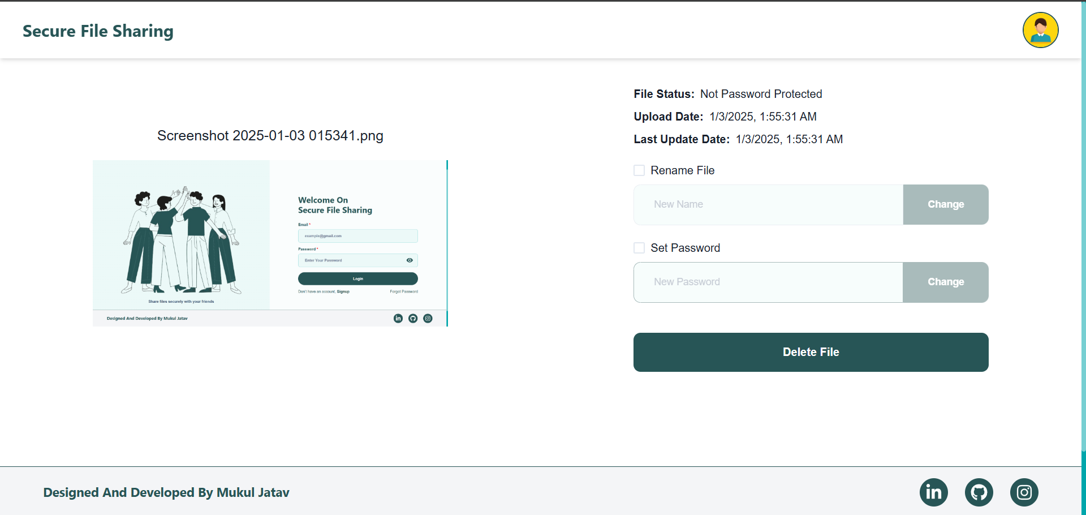The image size is (1086, 515).
Task: Click the Login button in preview image
Action: point(358,278)
